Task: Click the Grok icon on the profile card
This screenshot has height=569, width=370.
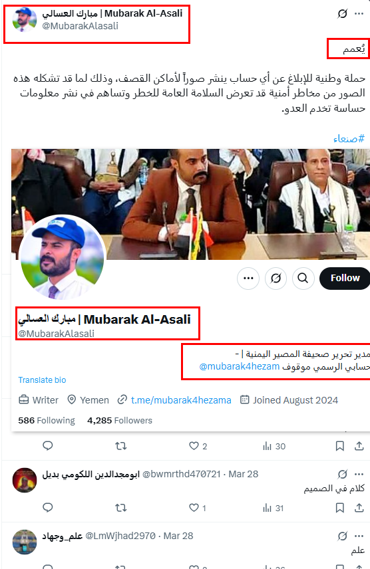Action: (x=276, y=279)
